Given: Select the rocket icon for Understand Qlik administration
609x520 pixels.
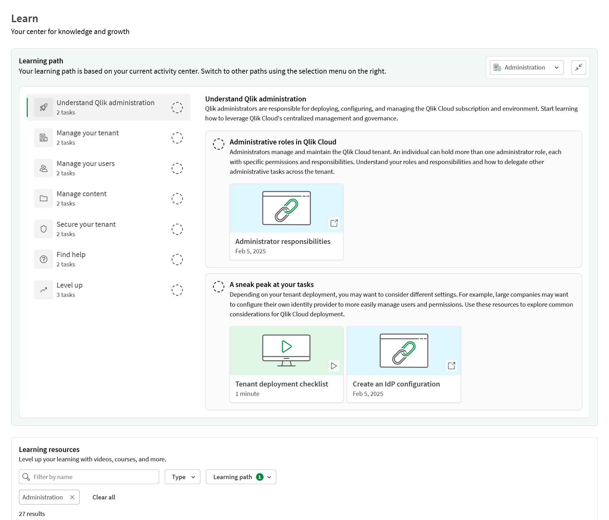Looking at the screenshot, I should click(x=44, y=107).
